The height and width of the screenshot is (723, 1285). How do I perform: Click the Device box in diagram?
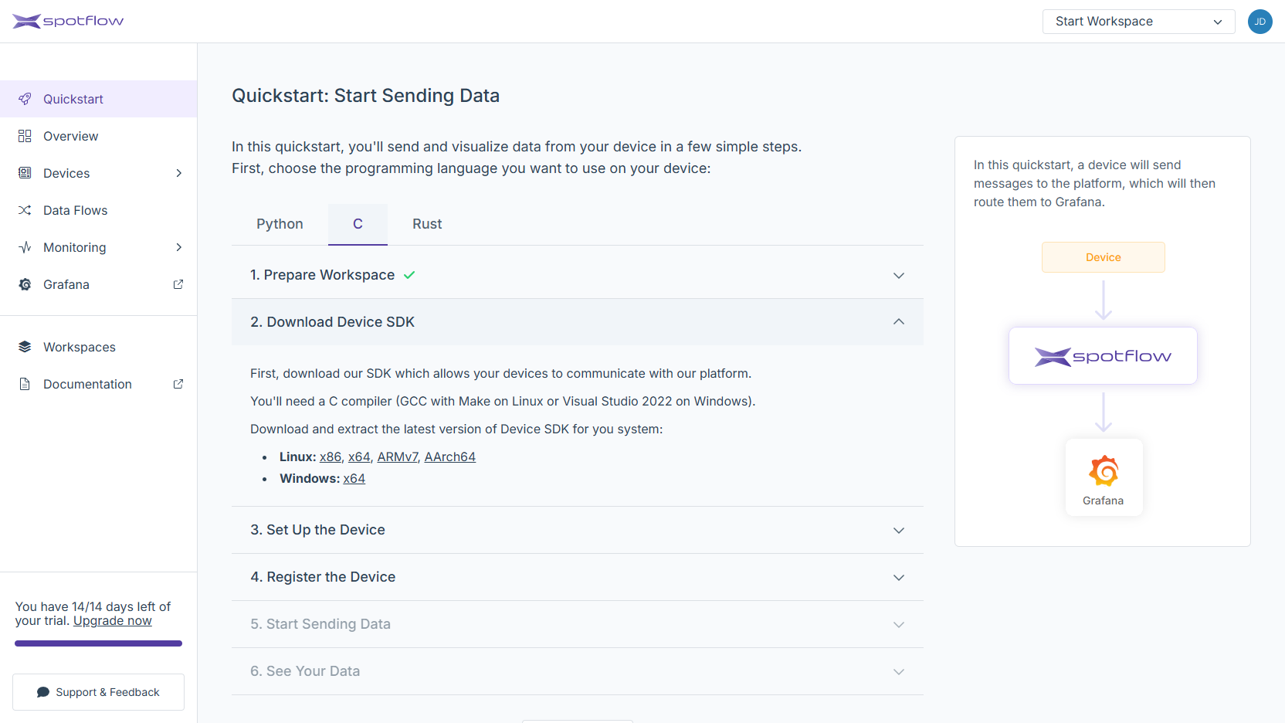click(x=1103, y=257)
